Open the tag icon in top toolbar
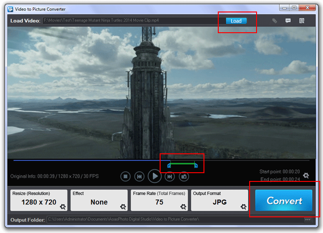This screenshot has height=233, width=323. [275, 21]
